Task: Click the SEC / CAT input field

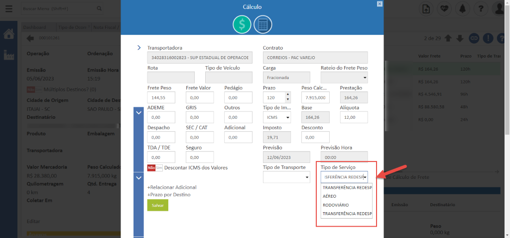Action: coord(200,137)
